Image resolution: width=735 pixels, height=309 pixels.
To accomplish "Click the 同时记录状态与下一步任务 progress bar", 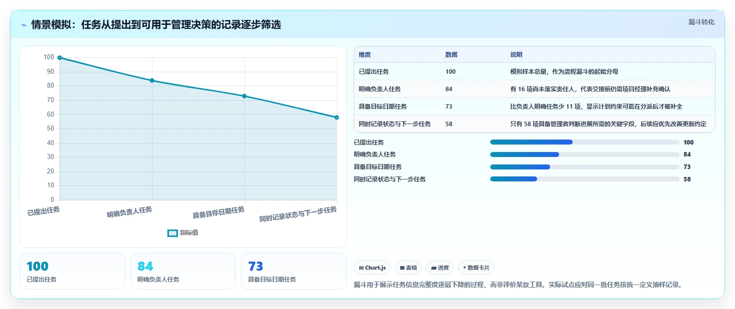I will click(585, 179).
